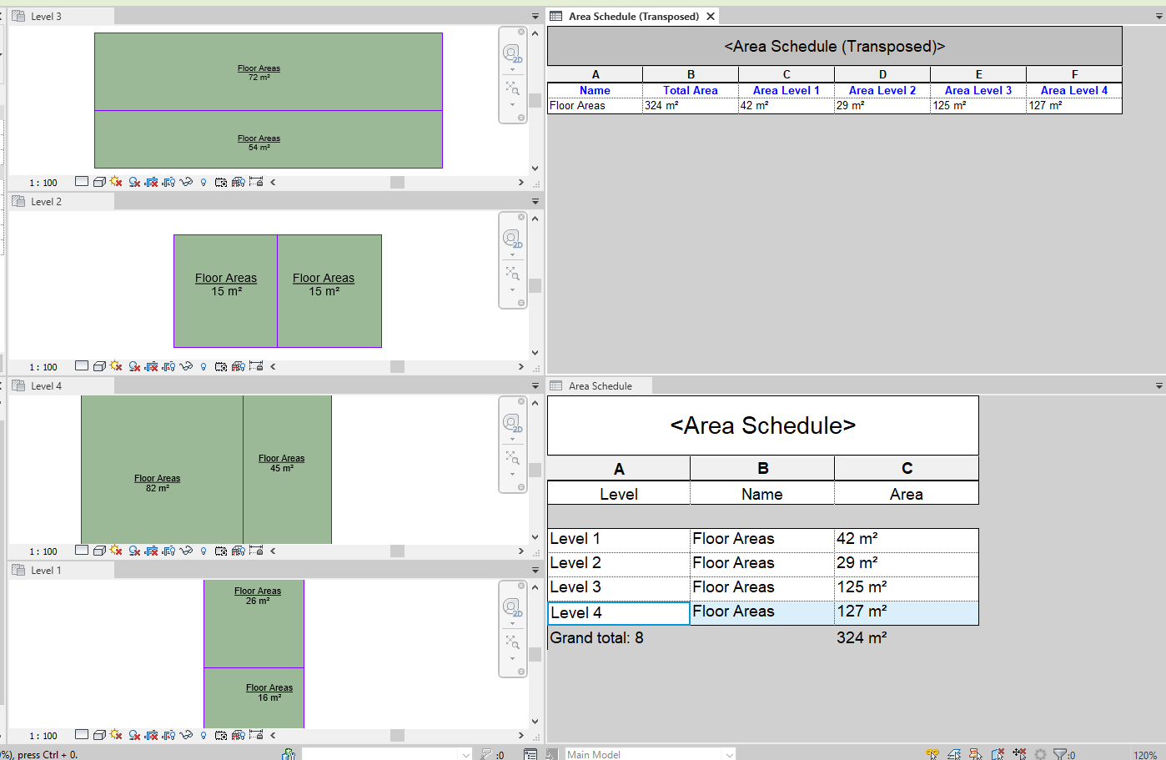This screenshot has height=760, width=1166.
Task: Select the Level 4 cell in the Area Schedule
Action: [x=618, y=612]
